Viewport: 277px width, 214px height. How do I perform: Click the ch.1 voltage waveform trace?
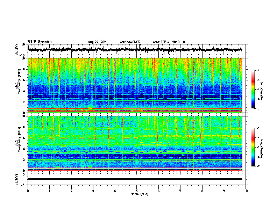coord(135,50)
